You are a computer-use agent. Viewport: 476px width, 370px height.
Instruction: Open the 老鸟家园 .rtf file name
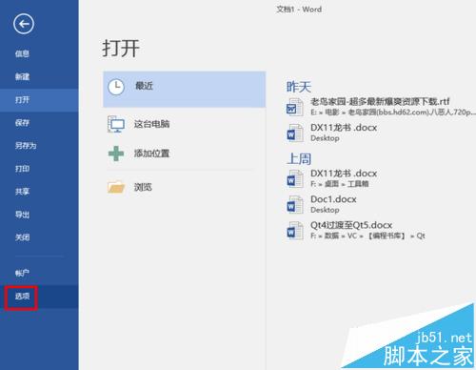coord(380,102)
